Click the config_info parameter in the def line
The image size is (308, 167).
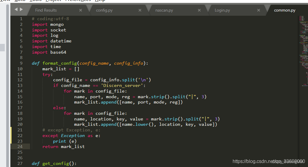click(x=129, y=63)
